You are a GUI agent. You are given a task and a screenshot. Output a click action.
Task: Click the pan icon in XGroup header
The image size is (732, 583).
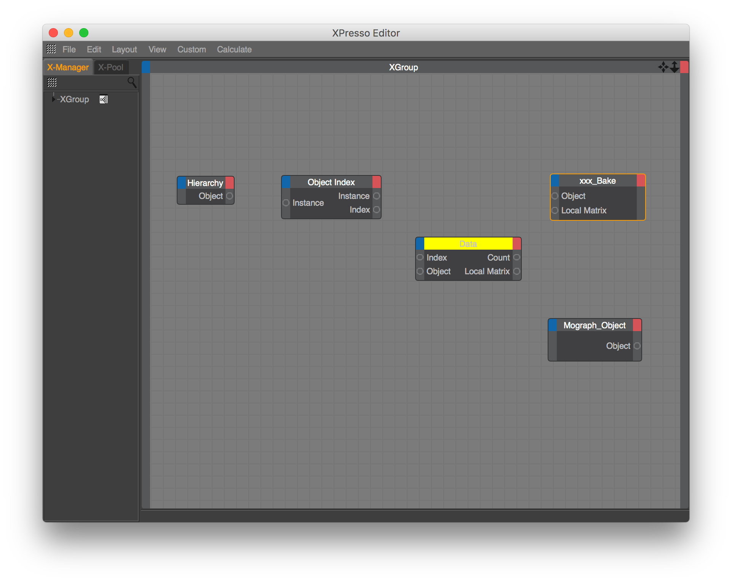point(663,67)
